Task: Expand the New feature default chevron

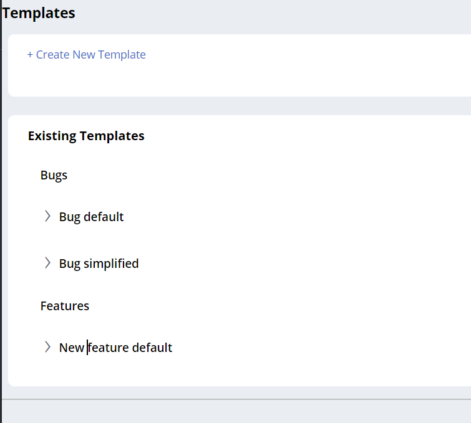Action: click(47, 347)
